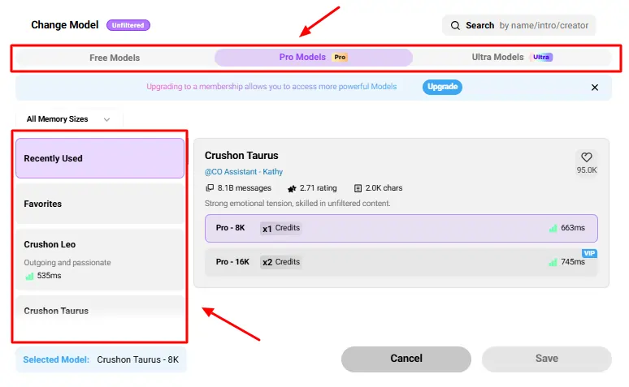Select the Pro - 8K model option
Image resolution: width=629 pixels, height=387 pixels.
(401, 228)
